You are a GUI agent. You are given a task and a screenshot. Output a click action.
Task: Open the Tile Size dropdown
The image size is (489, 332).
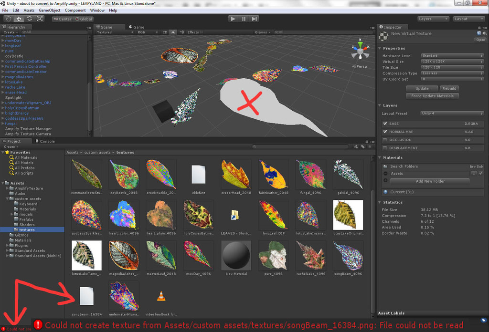[453, 67]
